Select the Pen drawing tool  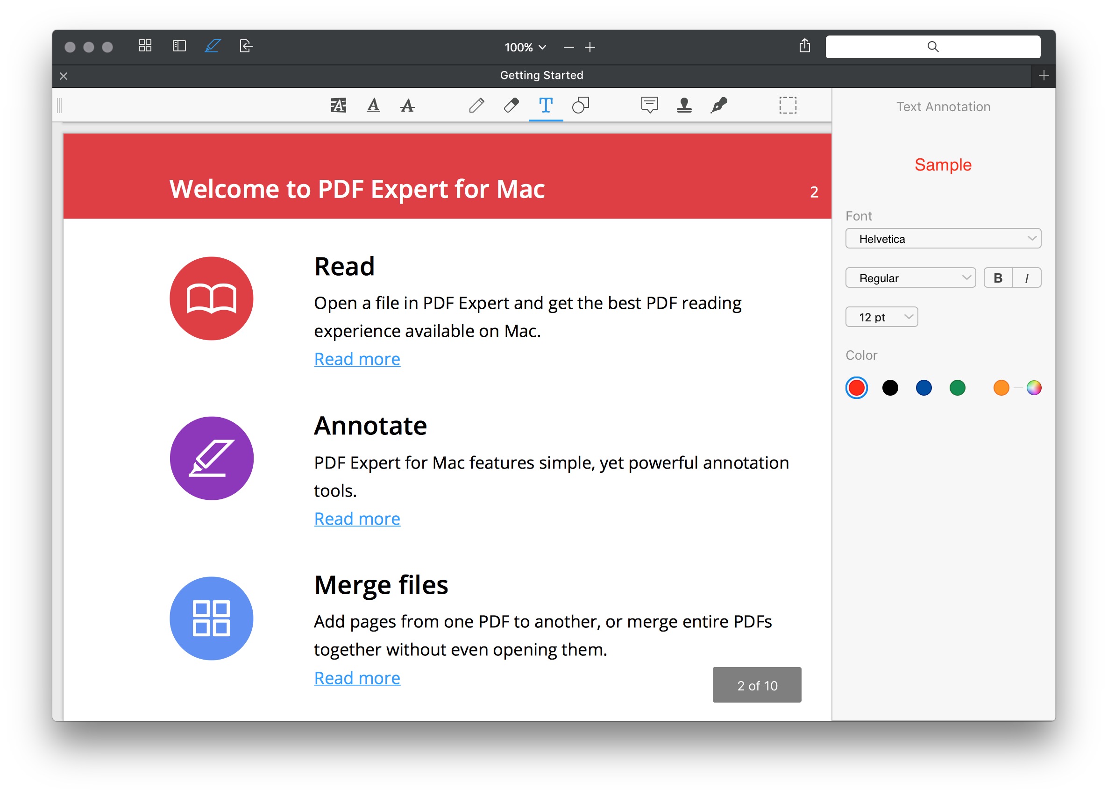[476, 105]
